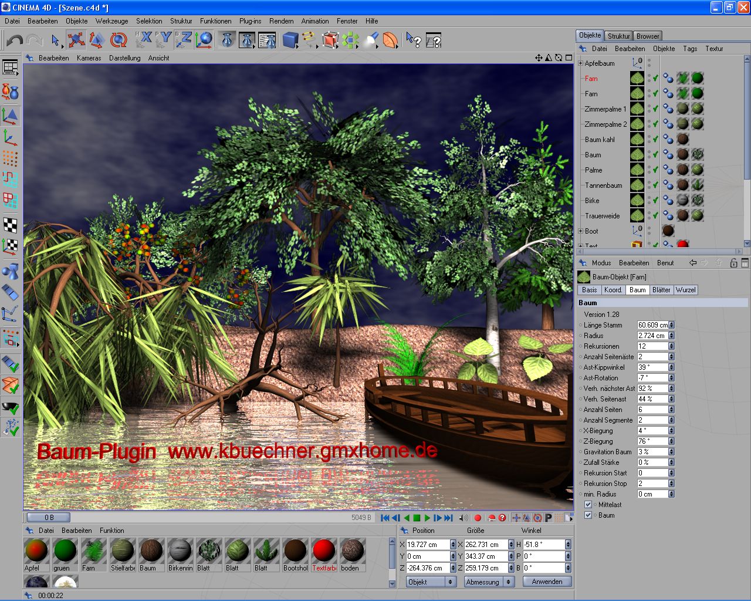Open render settings icon
Viewport: 751px width, 601px height.
click(x=267, y=40)
